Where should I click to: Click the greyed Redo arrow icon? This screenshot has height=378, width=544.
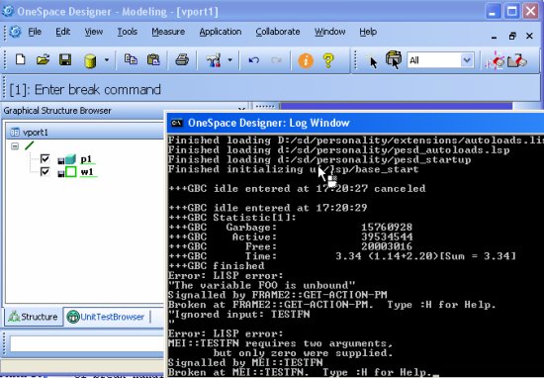pyautogui.click(x=277, y=60)
